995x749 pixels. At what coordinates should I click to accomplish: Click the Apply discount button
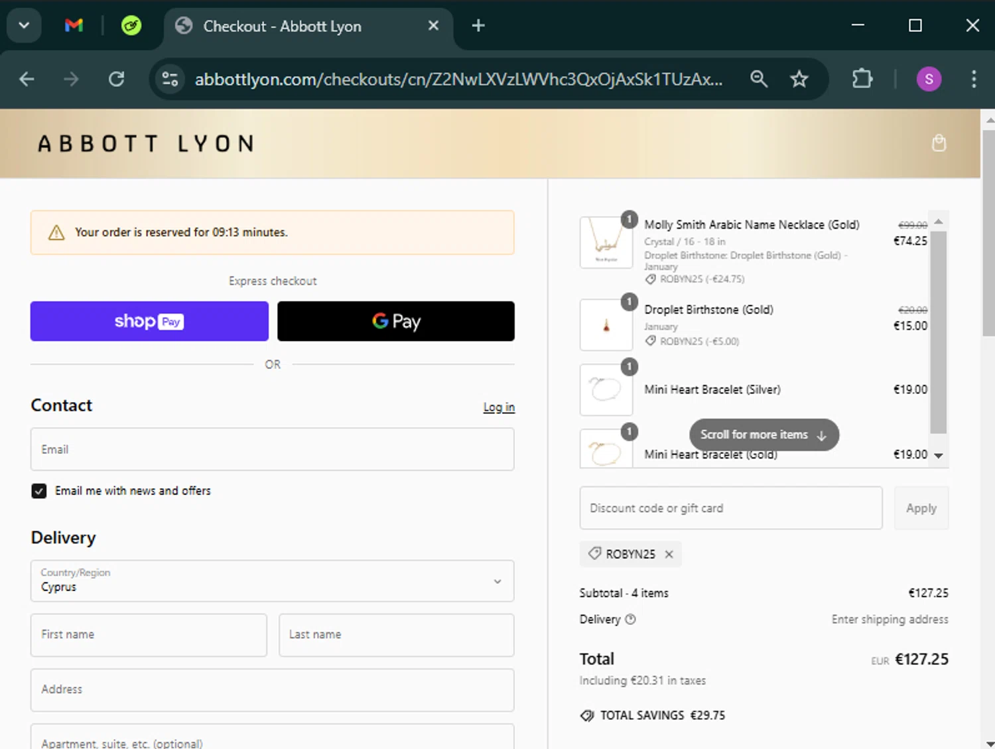(x=921, y=508)
